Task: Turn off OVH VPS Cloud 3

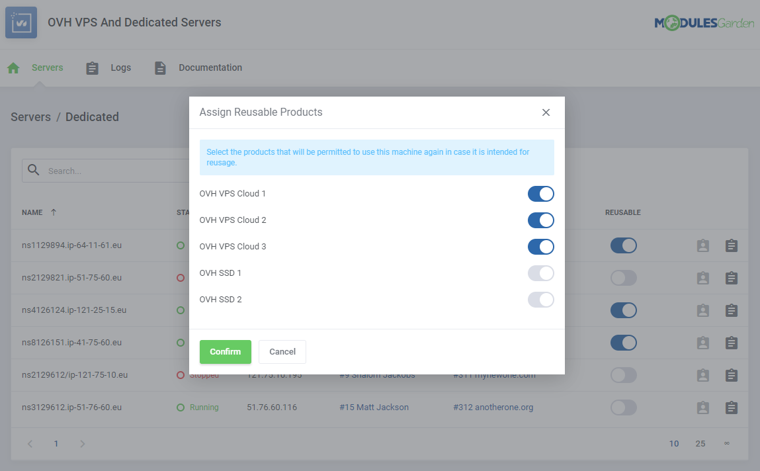Action: coord(540,247)
